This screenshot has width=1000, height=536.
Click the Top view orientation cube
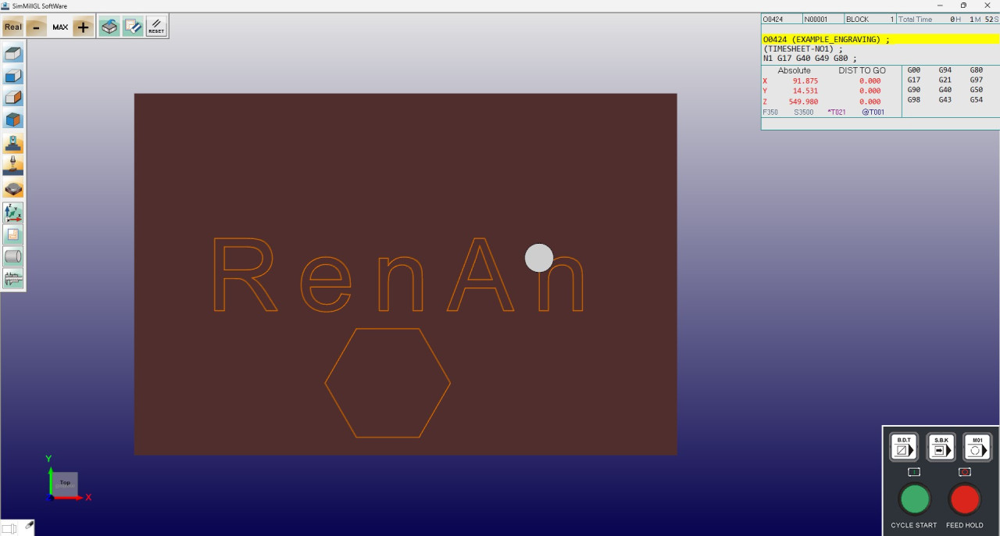(x=65, y=483)
